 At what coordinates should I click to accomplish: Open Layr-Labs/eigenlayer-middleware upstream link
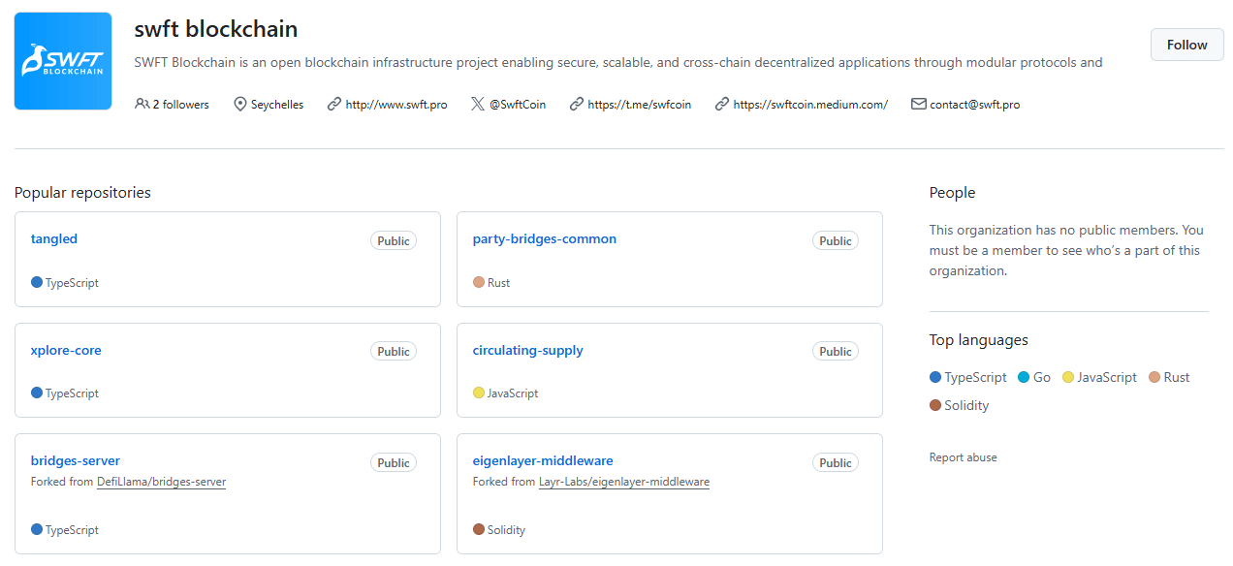pos(623,481)
